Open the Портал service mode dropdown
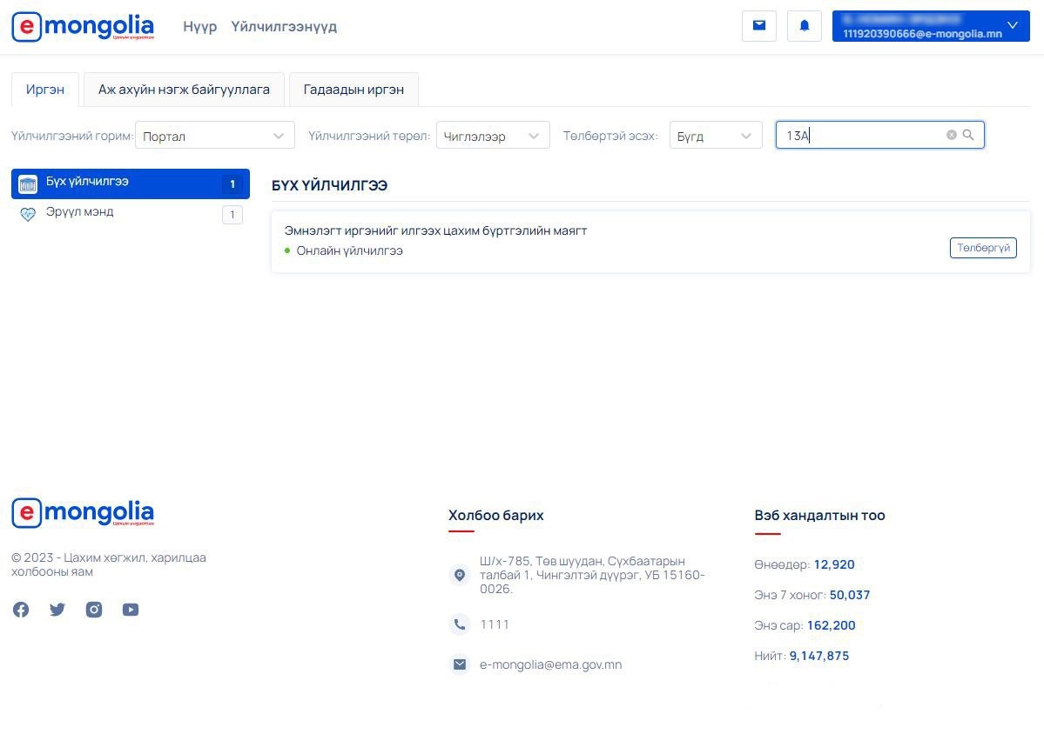Image resolution: width=1044 pixels, height=734 pixels. pos(214,136)
